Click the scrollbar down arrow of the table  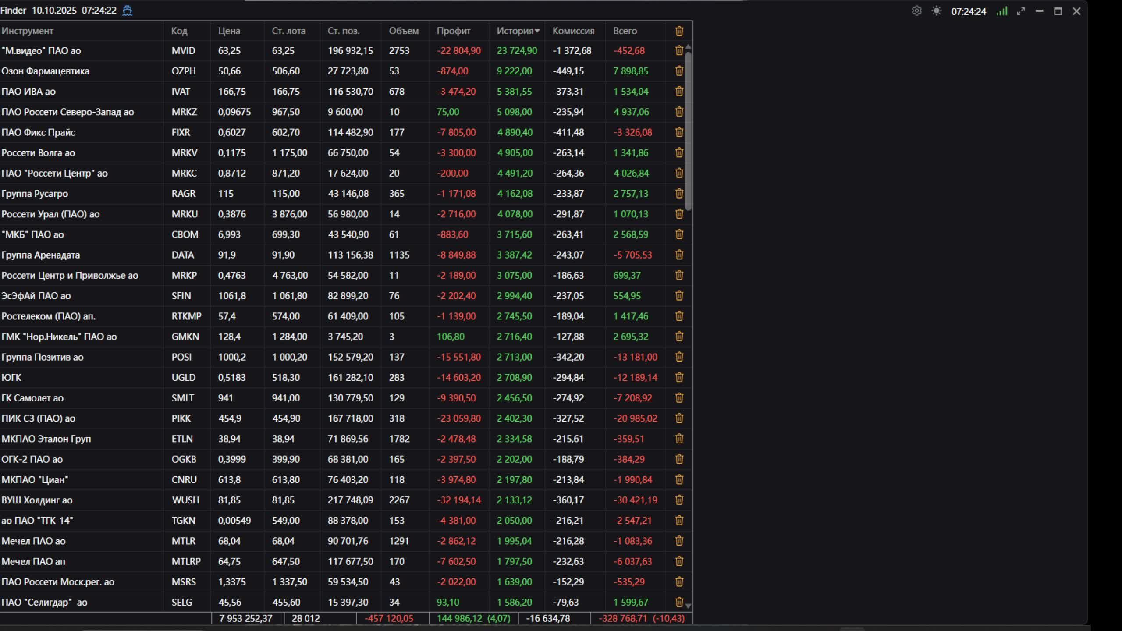click(688, 606)
